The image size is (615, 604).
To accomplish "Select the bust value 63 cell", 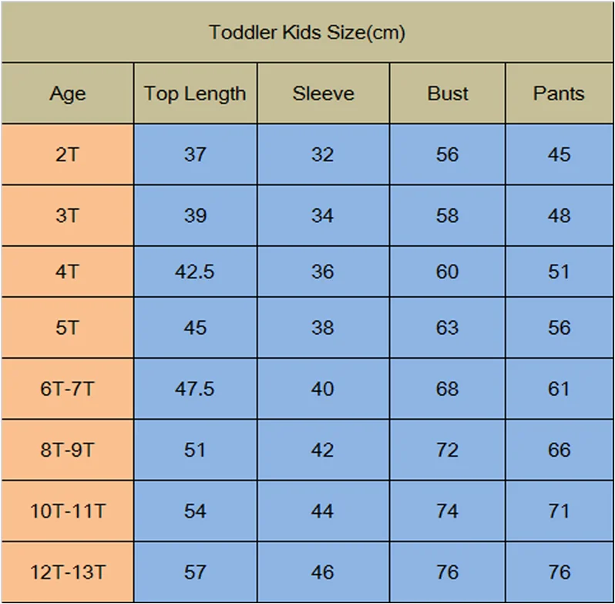I will pos(448,327).
